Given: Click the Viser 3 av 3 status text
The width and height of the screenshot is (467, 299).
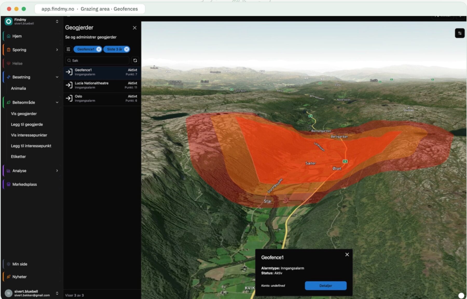Looking at the screenshot, I should [x=74, y=295].
